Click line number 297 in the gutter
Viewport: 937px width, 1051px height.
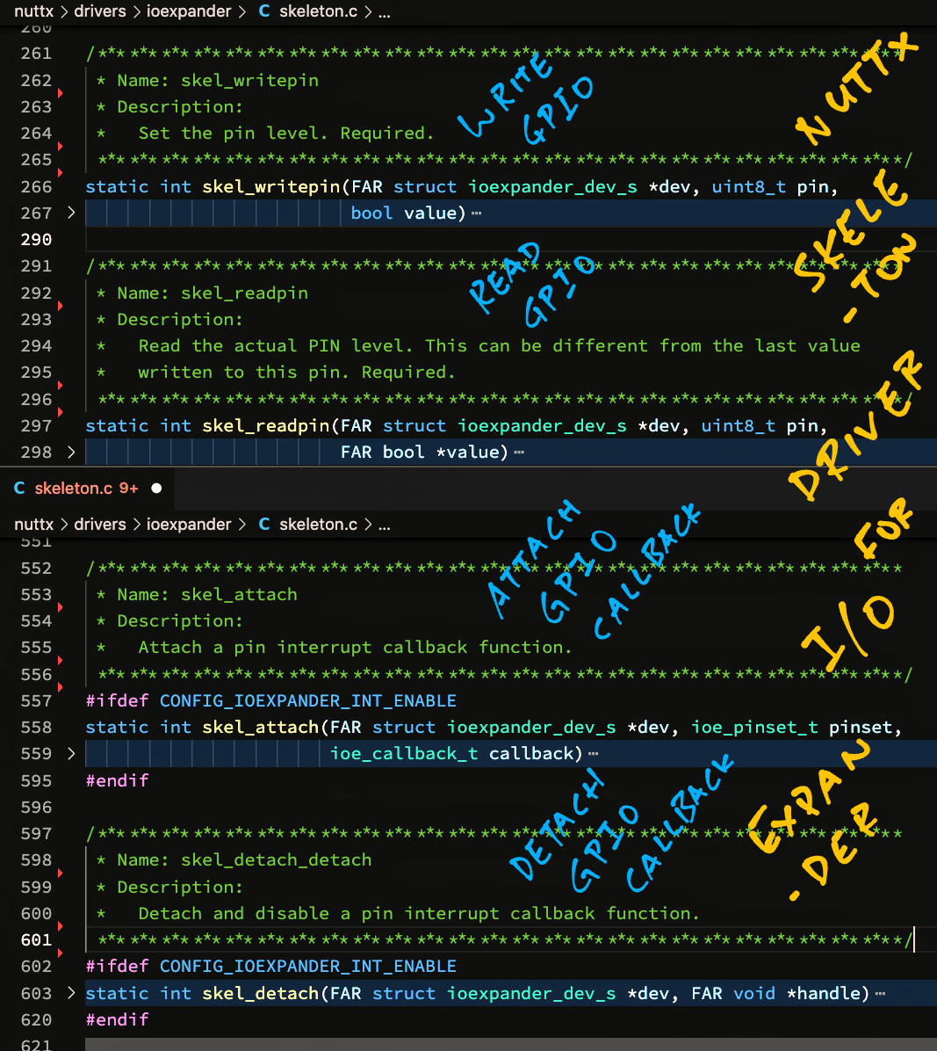pyautogui.click(x=36, y=426)
